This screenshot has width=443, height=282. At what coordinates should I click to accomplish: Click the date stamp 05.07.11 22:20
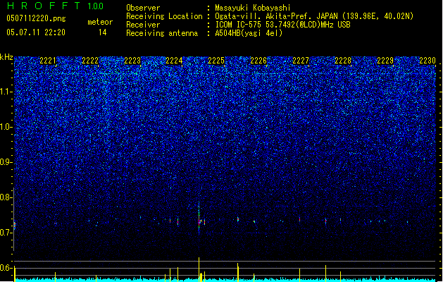[x=36, y=32]
